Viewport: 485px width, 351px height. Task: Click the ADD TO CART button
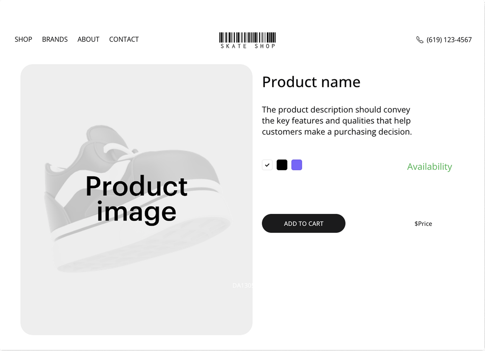(303, 223)
